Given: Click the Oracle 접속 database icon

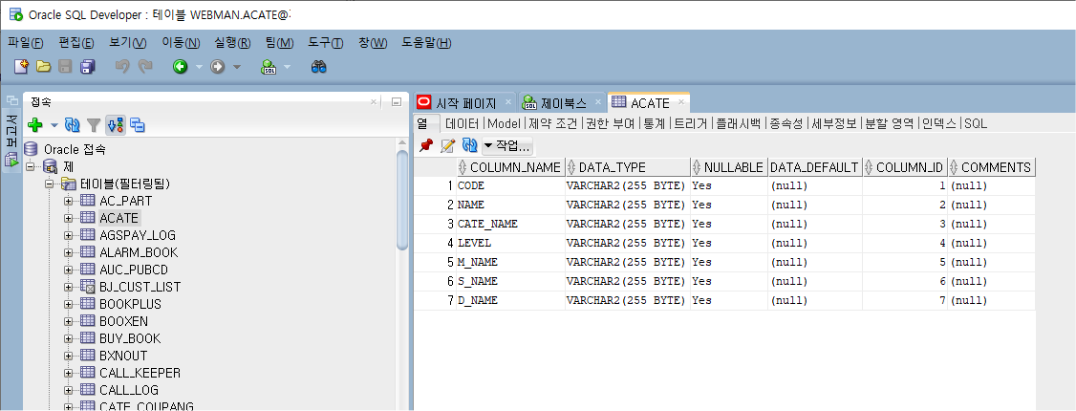Looking at the screenshot, I should [31, 149].
